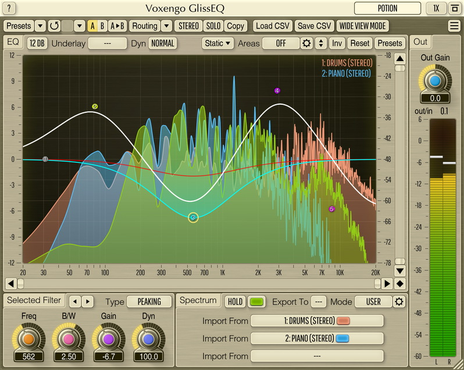The width and height of the screenshot is (464, 370).
Task: Select cyan filter control point 3
Action: 193,218
